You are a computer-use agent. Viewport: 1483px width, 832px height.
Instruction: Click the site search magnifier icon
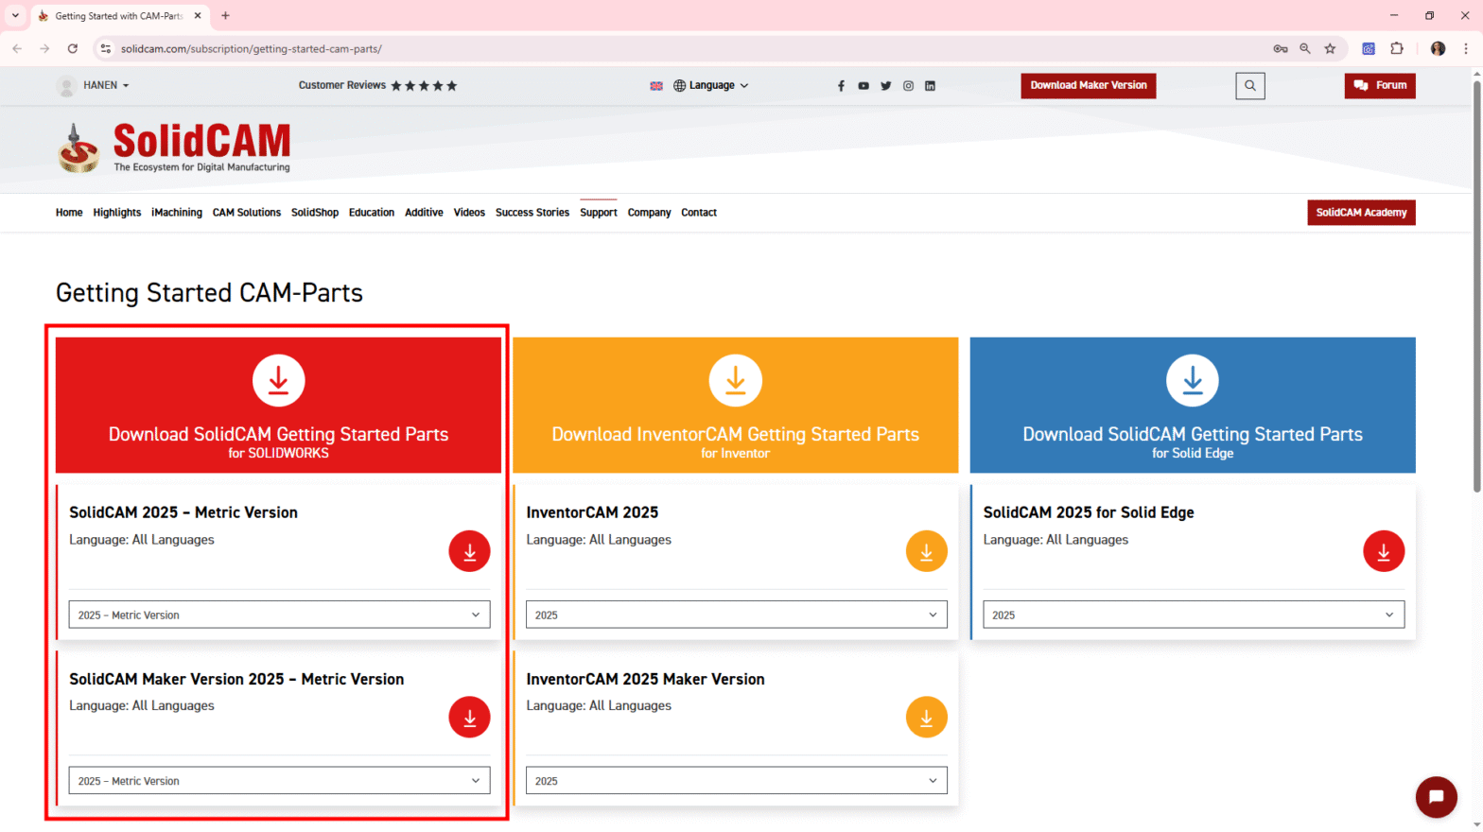1250,86
